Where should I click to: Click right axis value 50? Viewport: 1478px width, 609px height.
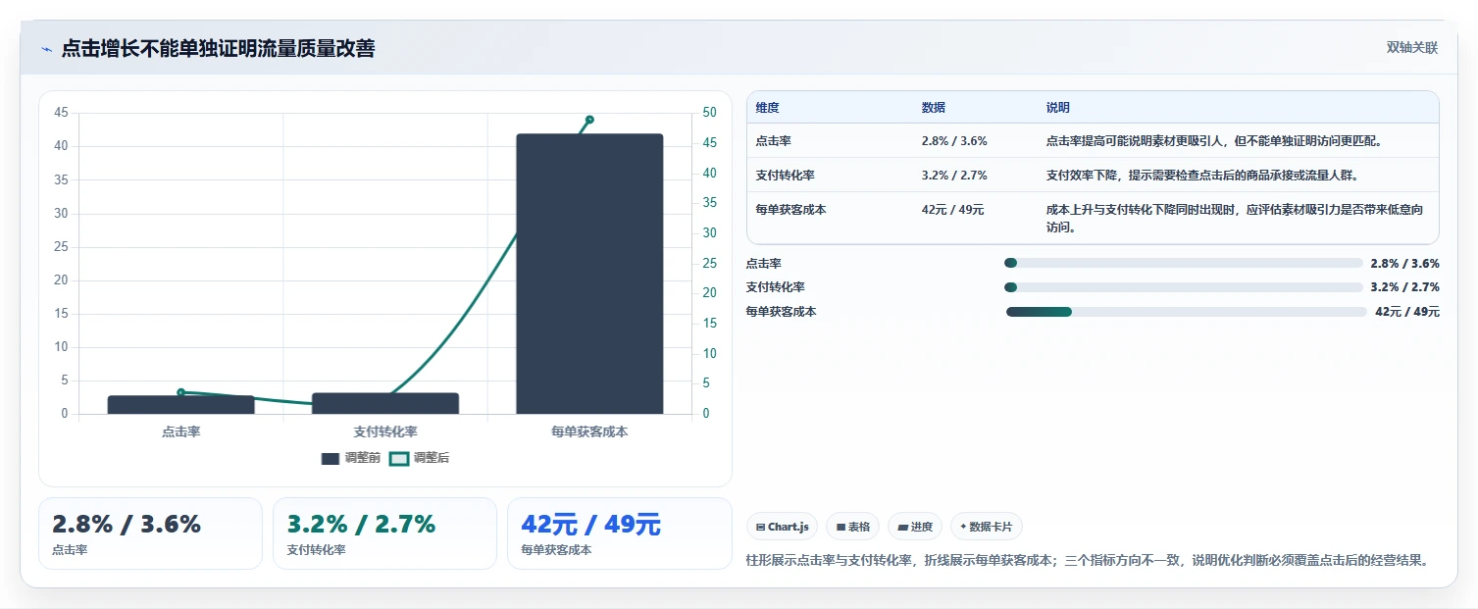pyautogui.click(x=710, y=113)
